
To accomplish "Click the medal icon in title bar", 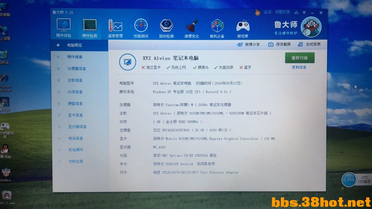I will 258,12.
